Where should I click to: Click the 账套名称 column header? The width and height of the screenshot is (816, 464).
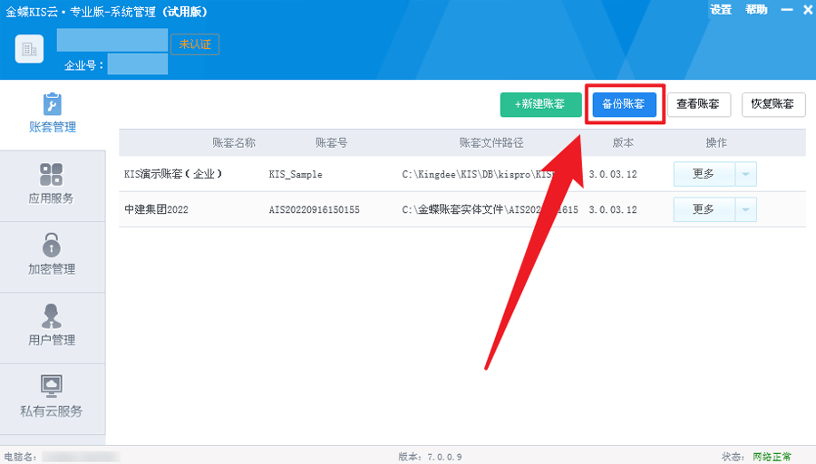tap(234, 143)
